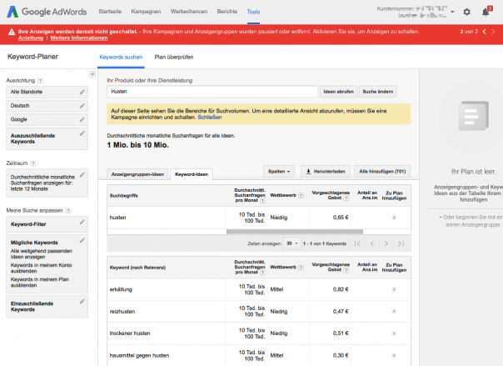Click Alle hinzufügen (701) button
The width and height of the screenshot is (503, 366).
[382, 172]
